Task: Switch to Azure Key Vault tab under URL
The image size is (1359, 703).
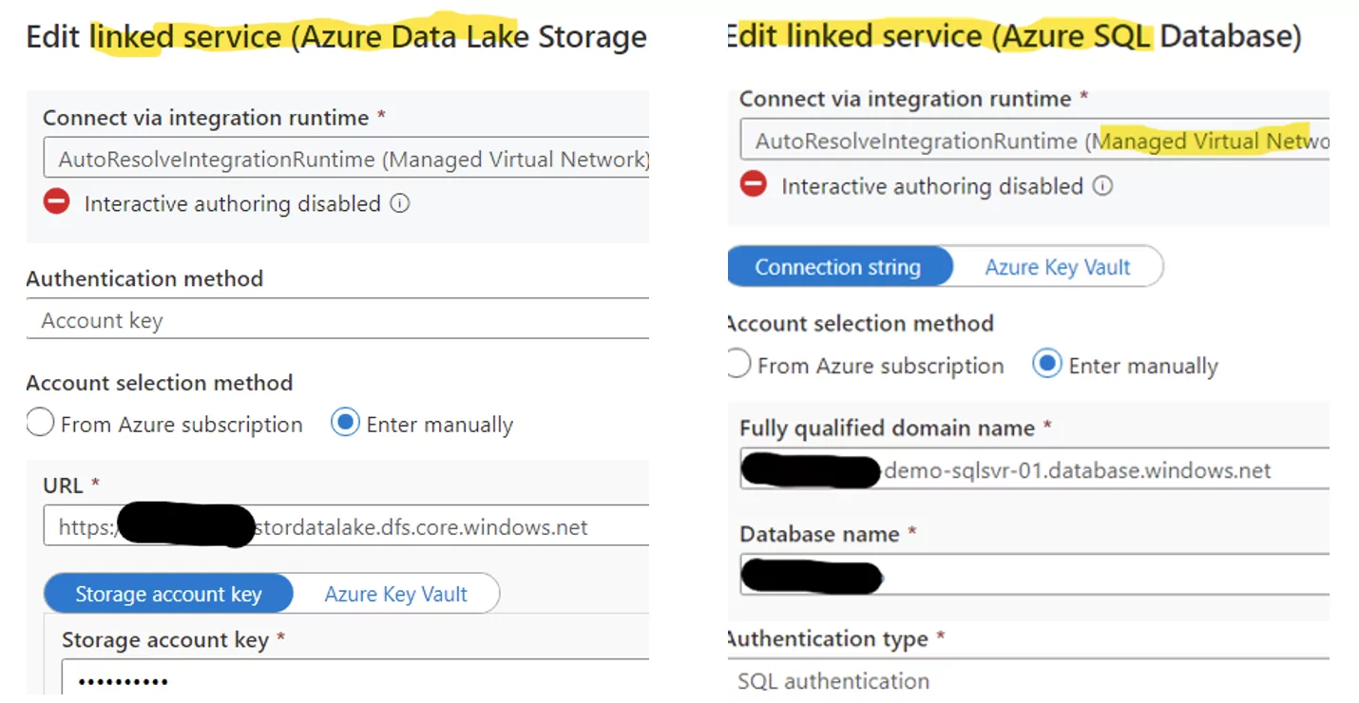Action: (396, 594)
